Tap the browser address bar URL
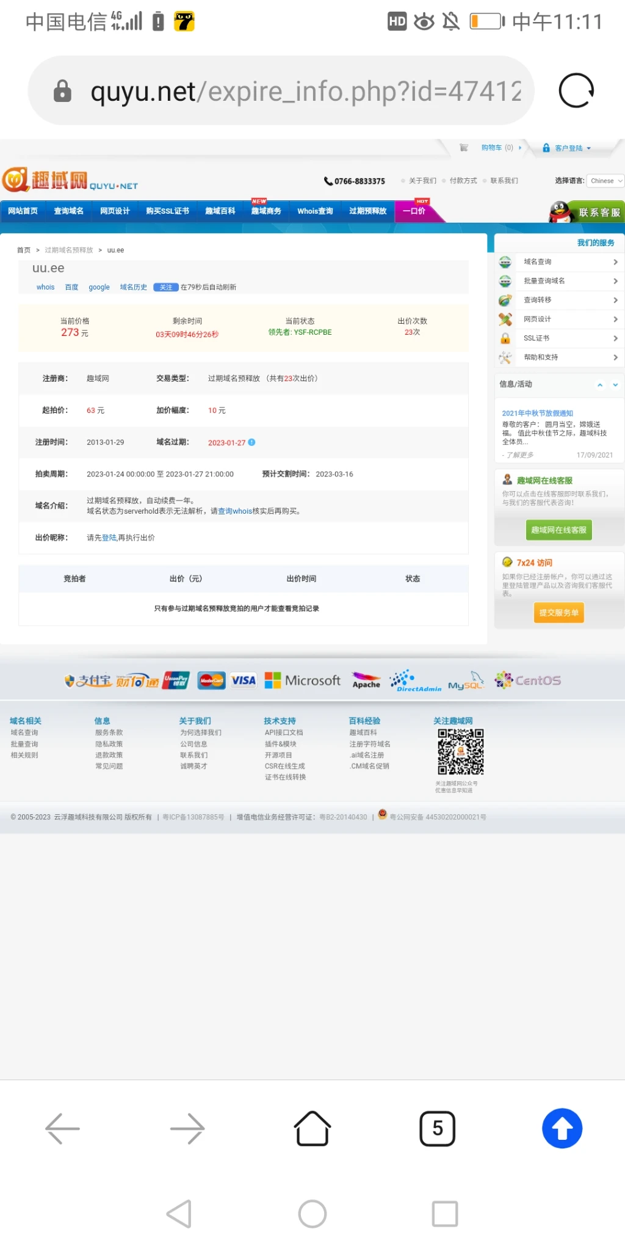The width and height of the screenshot is (625, 1251). point(305,91)
